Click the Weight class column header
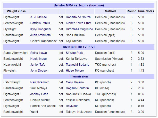Image resolution: width=158 pixels, height=118 pixels. click(16, 11)
